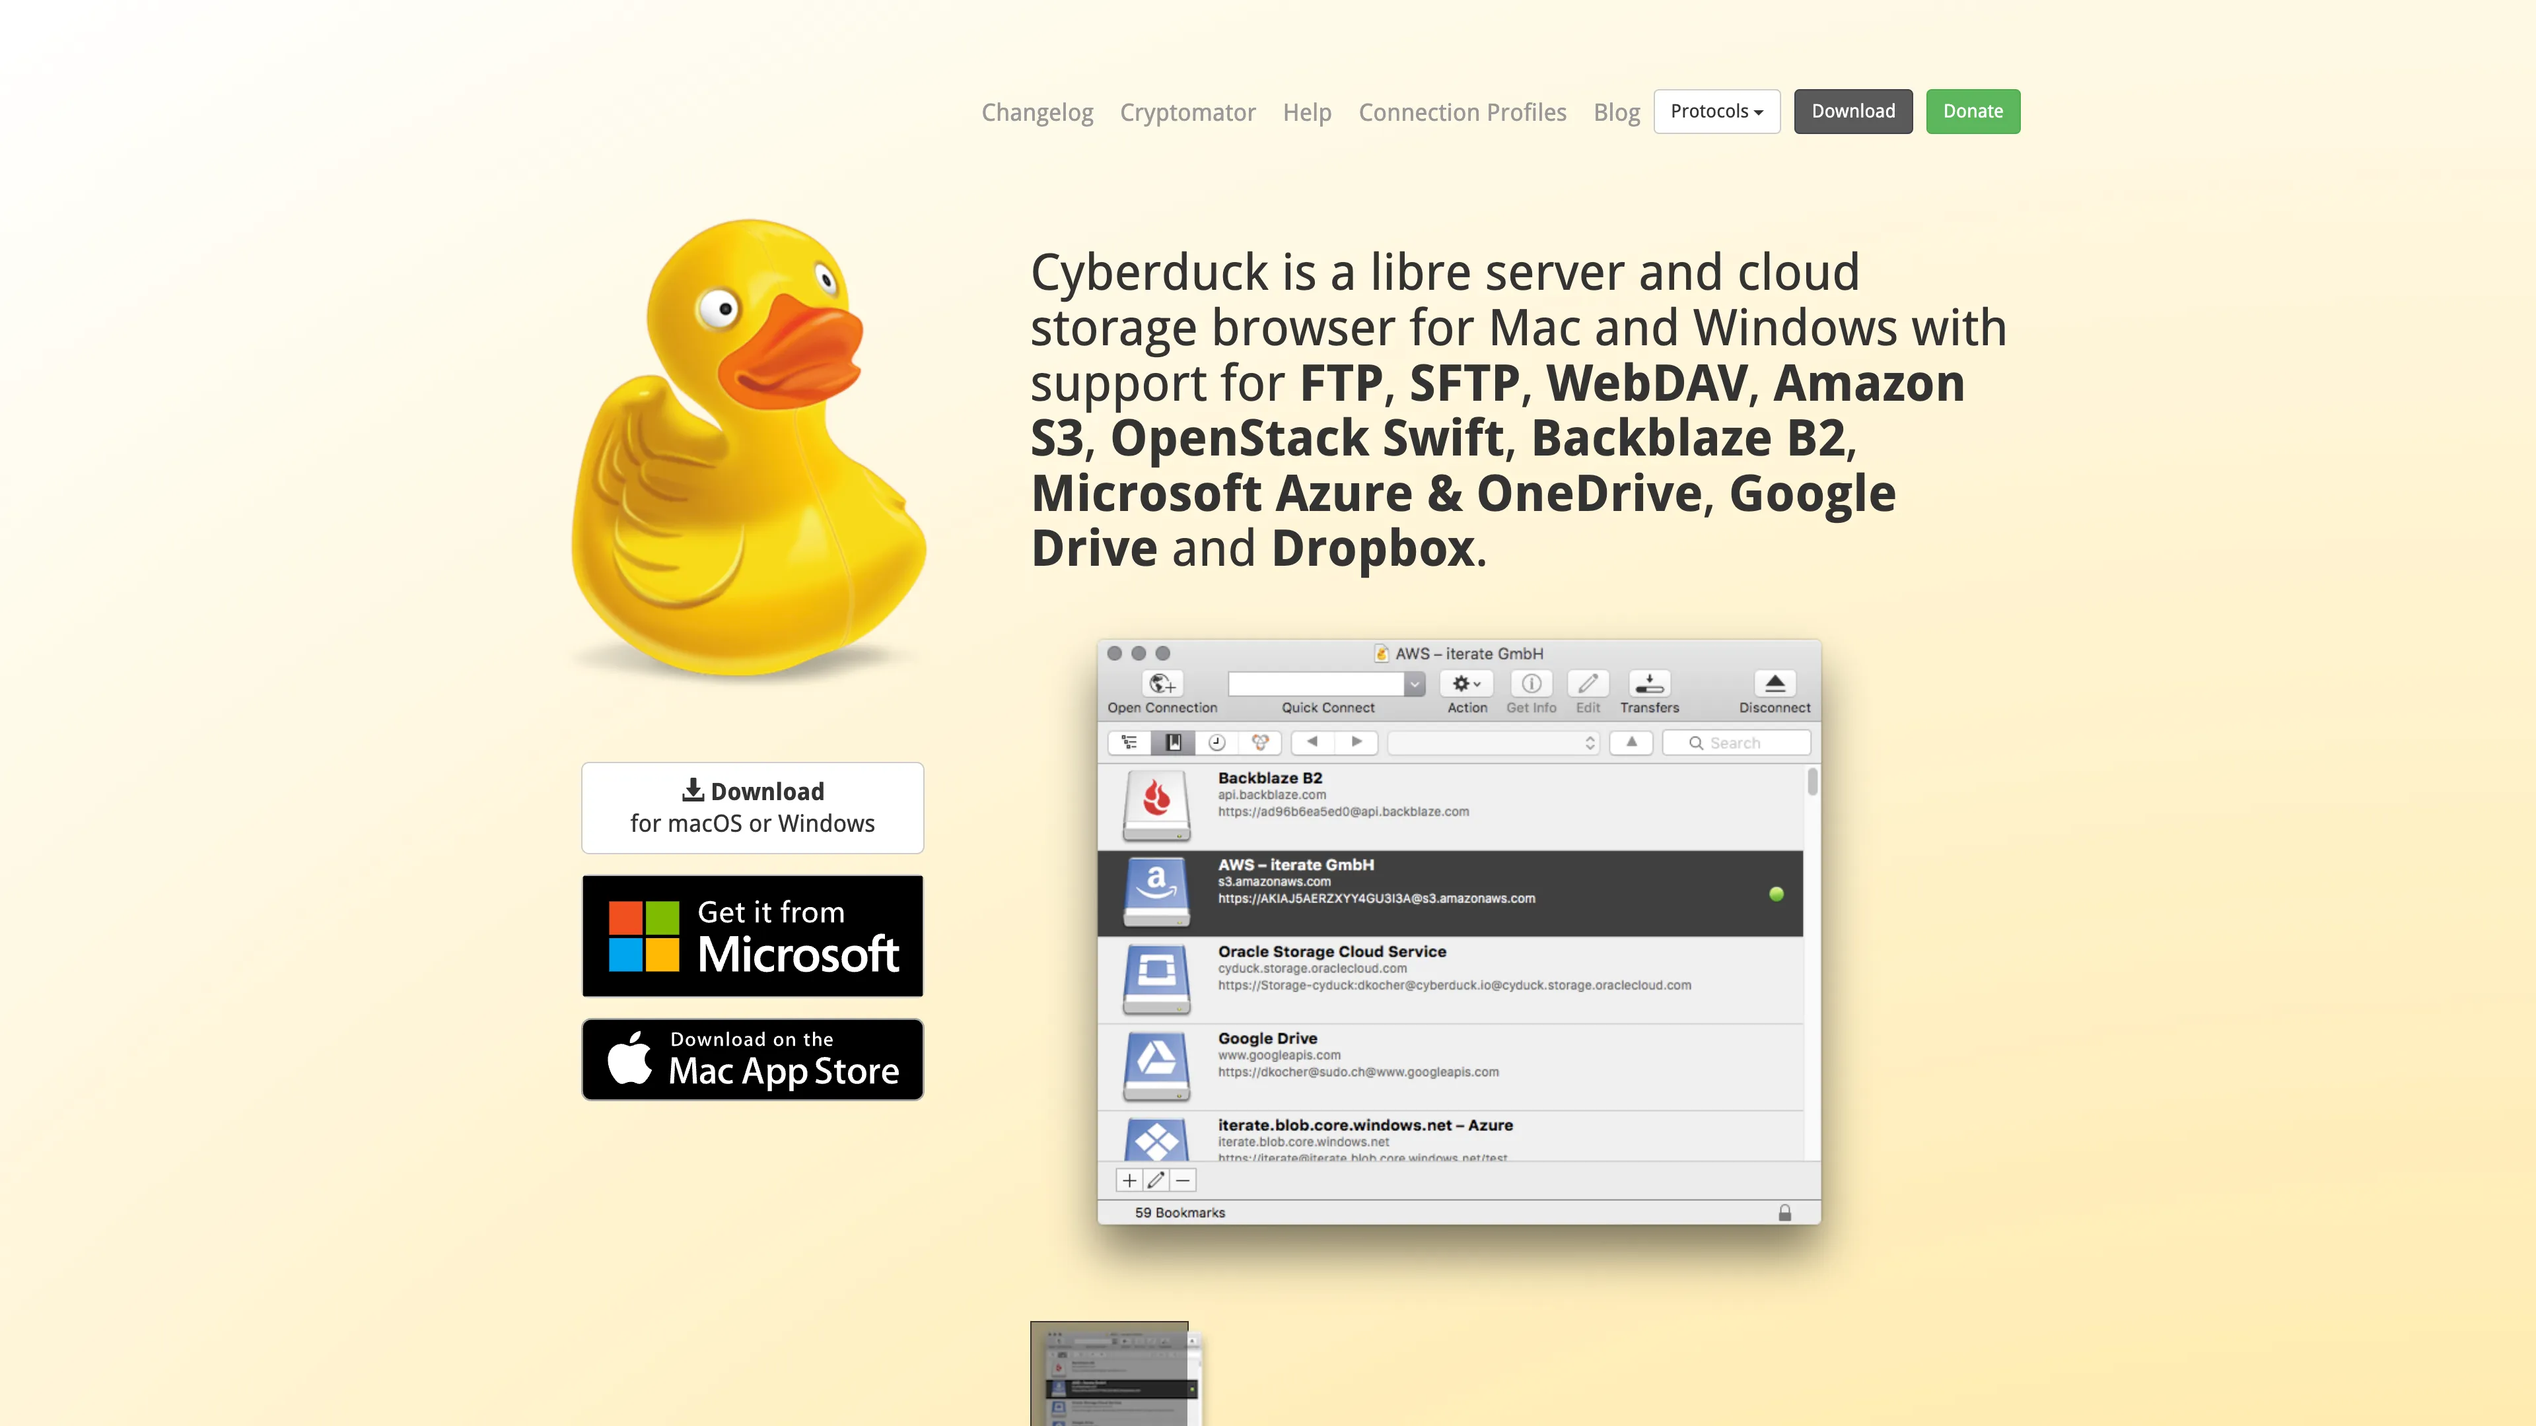Open the Connection Profiles nav link
The height and width of the screenshot is (1426, 2536).
(1462, 112)
